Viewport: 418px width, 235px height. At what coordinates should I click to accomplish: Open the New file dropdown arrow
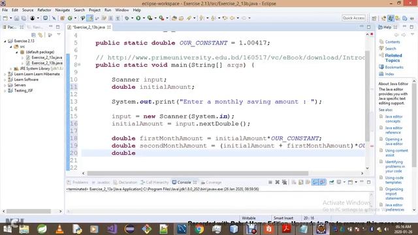10,18
